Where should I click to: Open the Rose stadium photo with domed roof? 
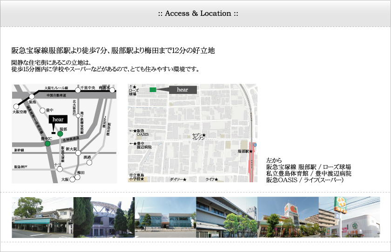pyautogui.click(x=104, y=218)
